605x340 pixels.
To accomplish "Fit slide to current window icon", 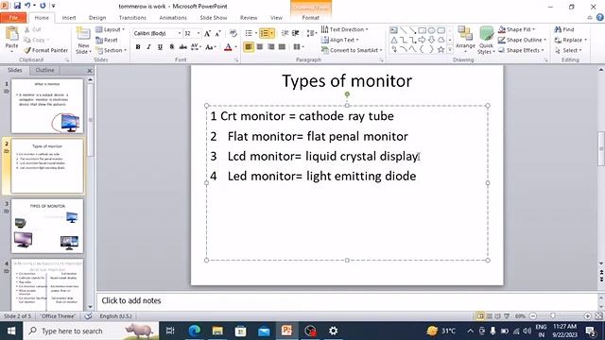I will point(598,316).
